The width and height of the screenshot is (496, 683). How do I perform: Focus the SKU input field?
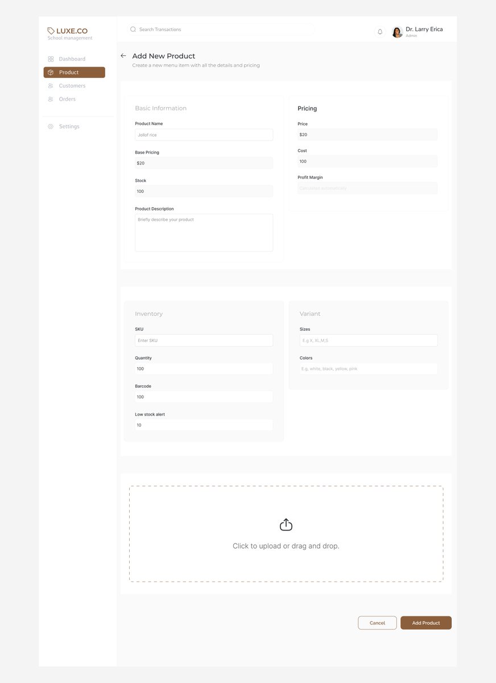pyautogui.click(x=204, y=340)
